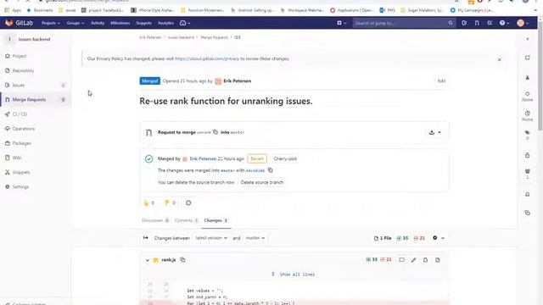Go to Activity in top navigation
Image resolution: width=543 pixels, height=305 pixels.
pyautogui.click(x=98, y=23)
